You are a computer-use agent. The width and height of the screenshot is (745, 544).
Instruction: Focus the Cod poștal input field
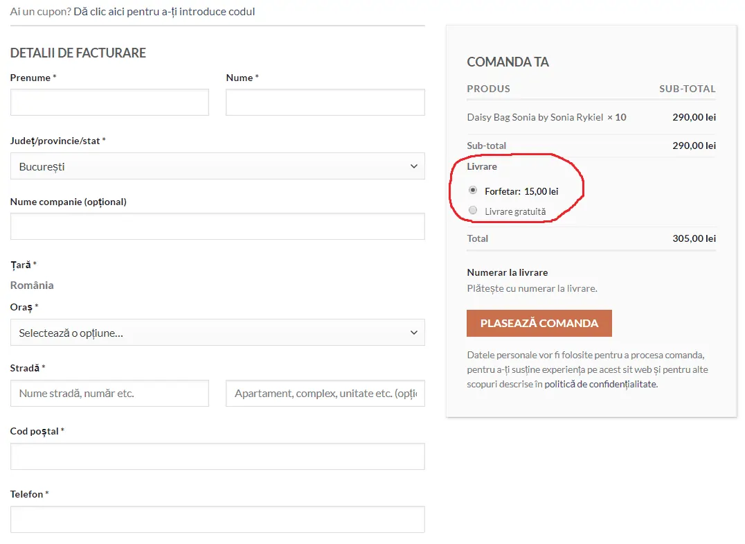point(217,457)
